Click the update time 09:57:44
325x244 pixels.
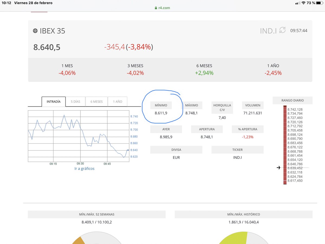coord(299,31)
